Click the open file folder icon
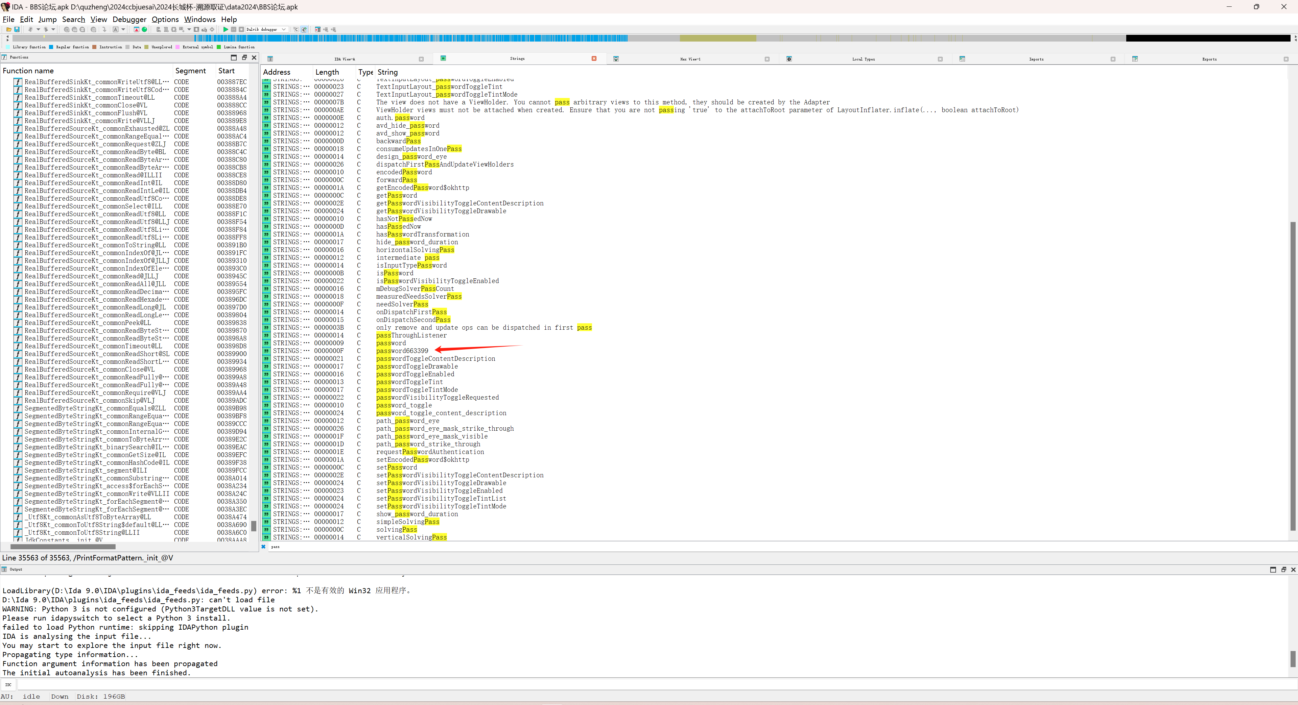 coord(8,30)
